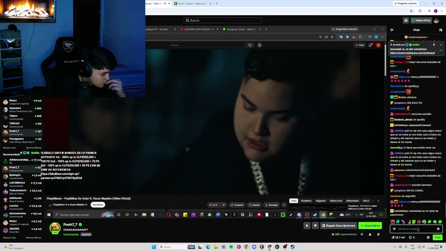Viewport: 446px width, 251px height.
Task: Follow the pinned Instagram link
Action: tap(413, 53)
